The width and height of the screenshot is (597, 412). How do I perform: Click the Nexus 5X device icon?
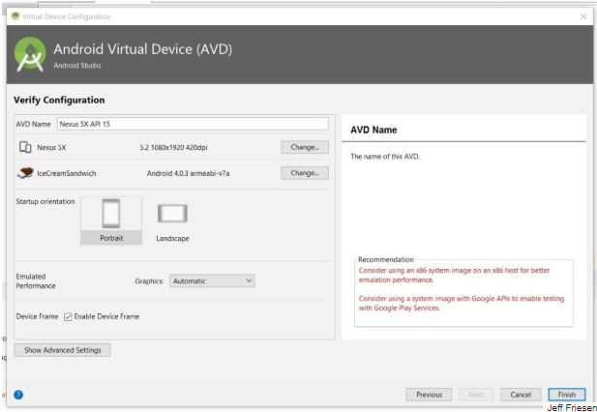coord(25,147)
